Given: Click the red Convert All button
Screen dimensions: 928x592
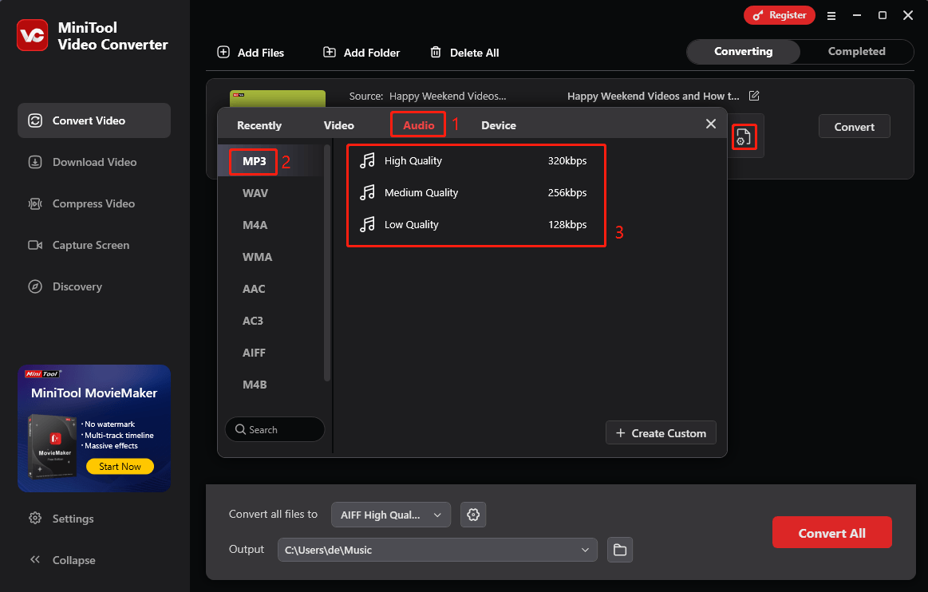Looking at the screenshot, I should (x=831, y=533).
